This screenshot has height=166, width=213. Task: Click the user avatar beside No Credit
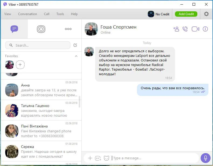[151, 14]
